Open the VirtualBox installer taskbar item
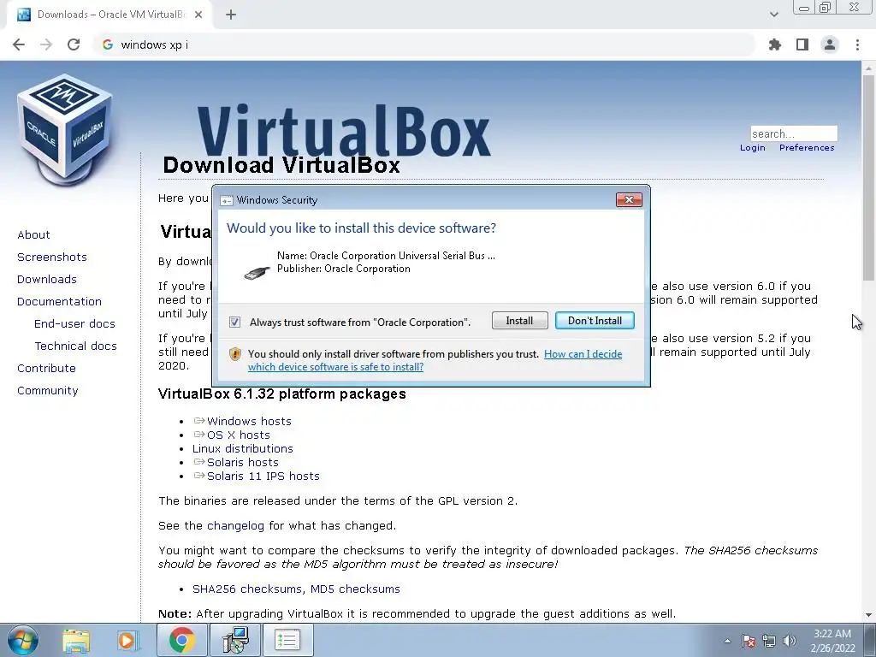The height and width of the screenshot is (657, 876). (x=235, y=640)
